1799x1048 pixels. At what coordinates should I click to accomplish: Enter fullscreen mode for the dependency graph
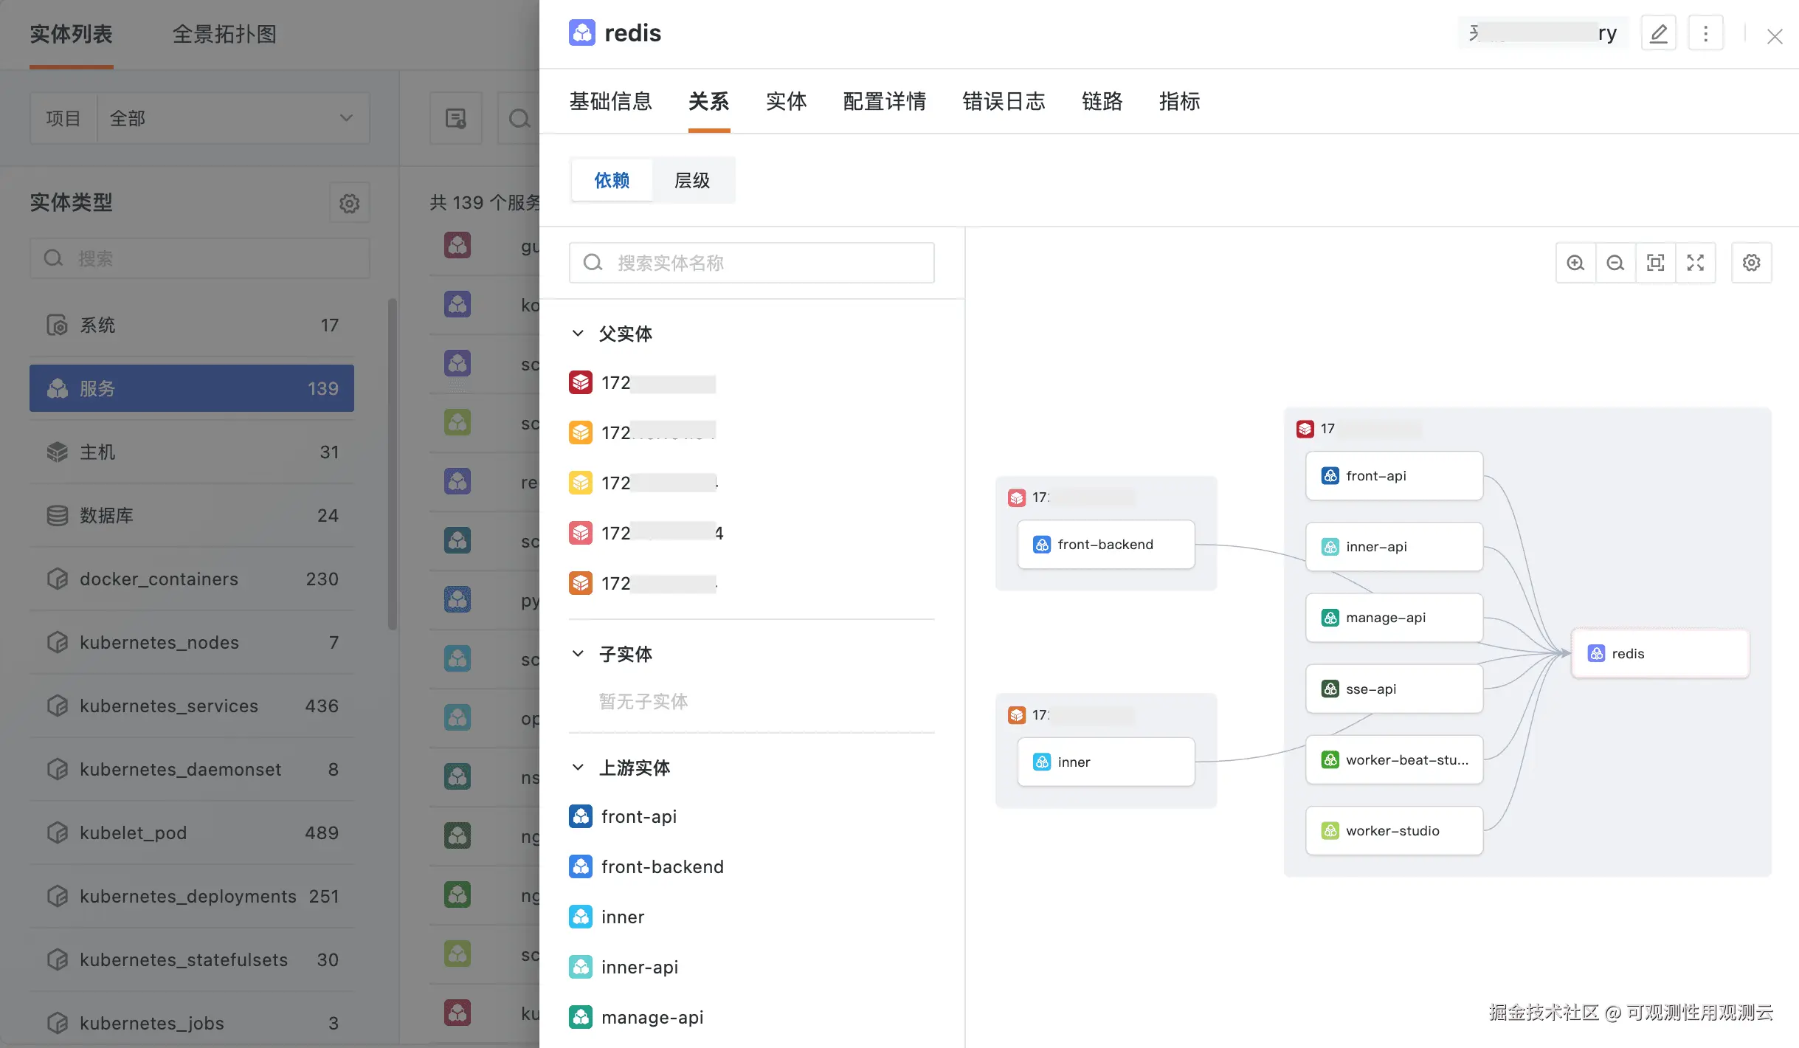tap(1695, 263)
